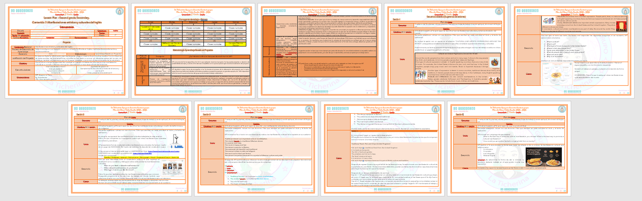Select the hangman drawing on the Sesión 2 page
This screenshot has height=201, width=642.
tap(176, 139)
